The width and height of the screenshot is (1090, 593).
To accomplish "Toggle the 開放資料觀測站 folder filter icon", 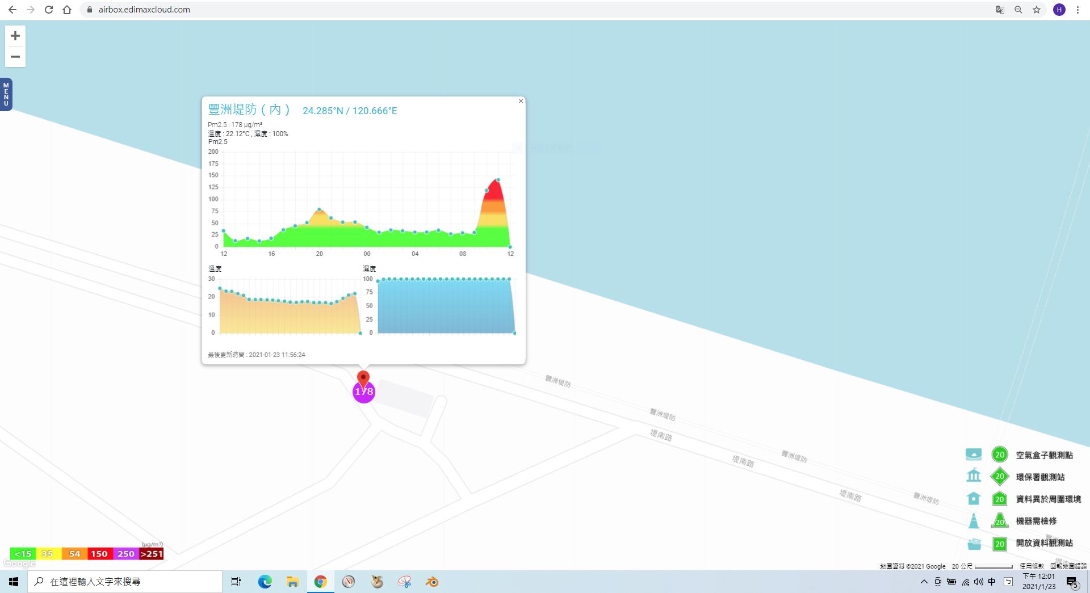I will coord(974,543).
